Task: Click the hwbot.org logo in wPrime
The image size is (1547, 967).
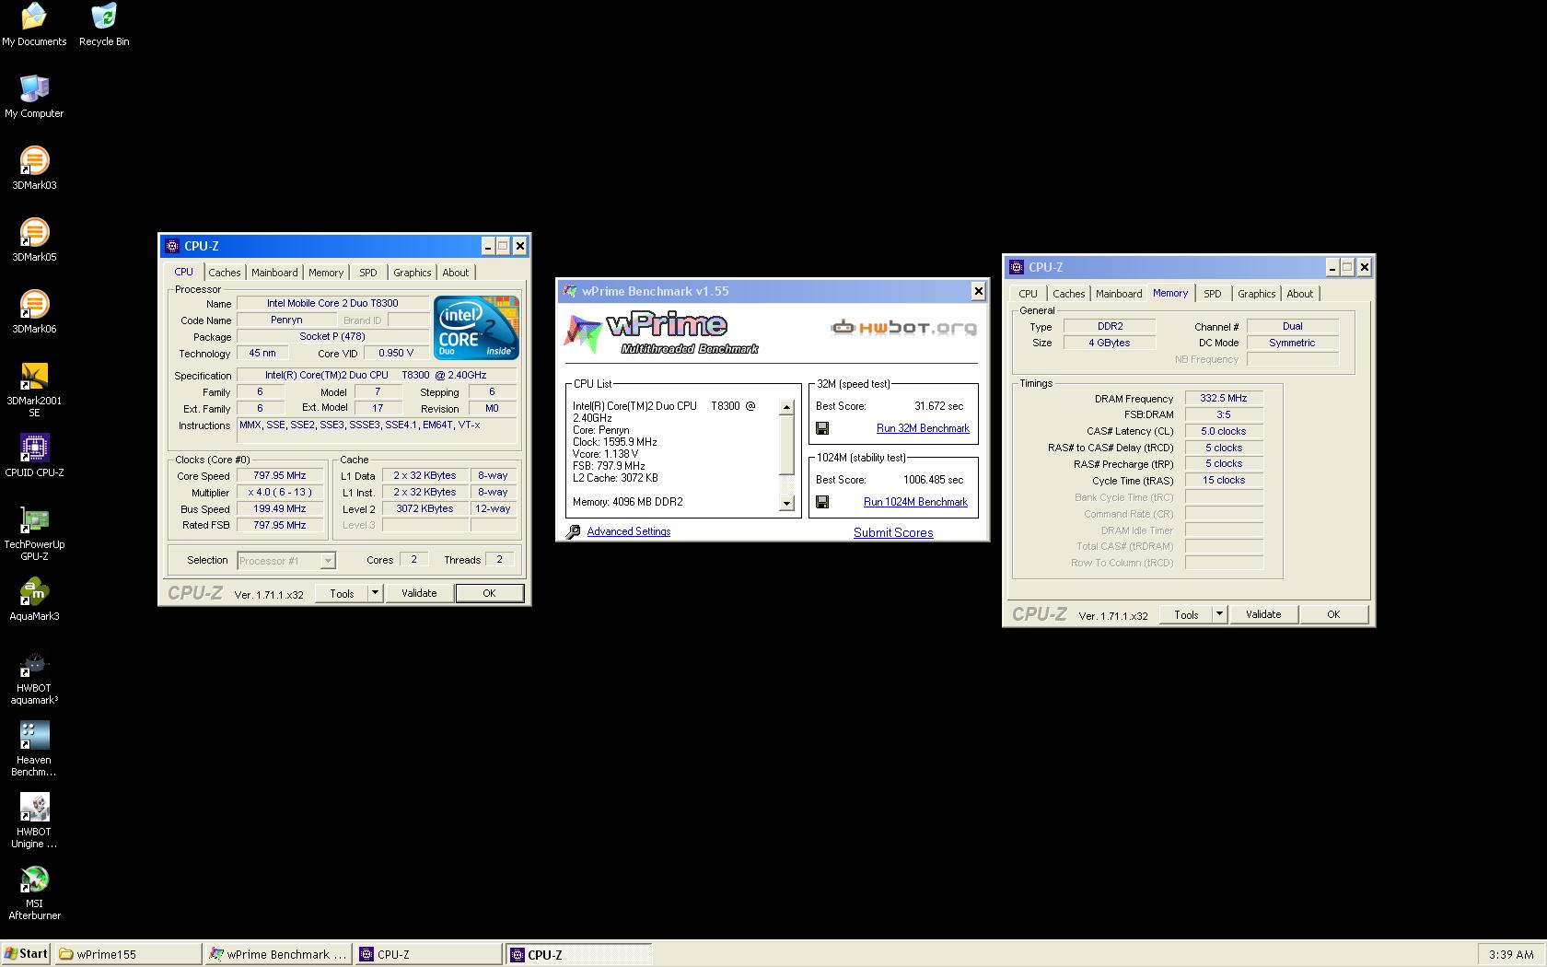Action: tap(903, 327)
